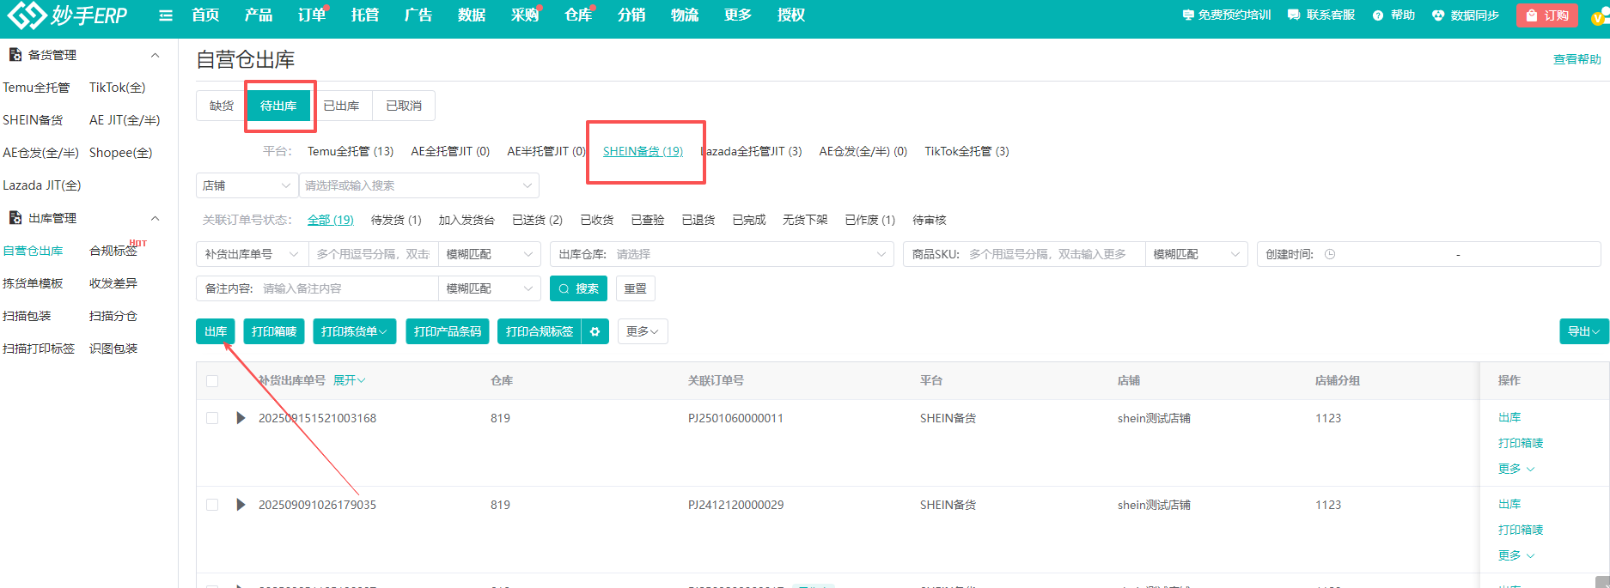Open 扫描包装 in the sidebar
The width and height of the screenshot is (1610, 588).
tap(27, 316)
